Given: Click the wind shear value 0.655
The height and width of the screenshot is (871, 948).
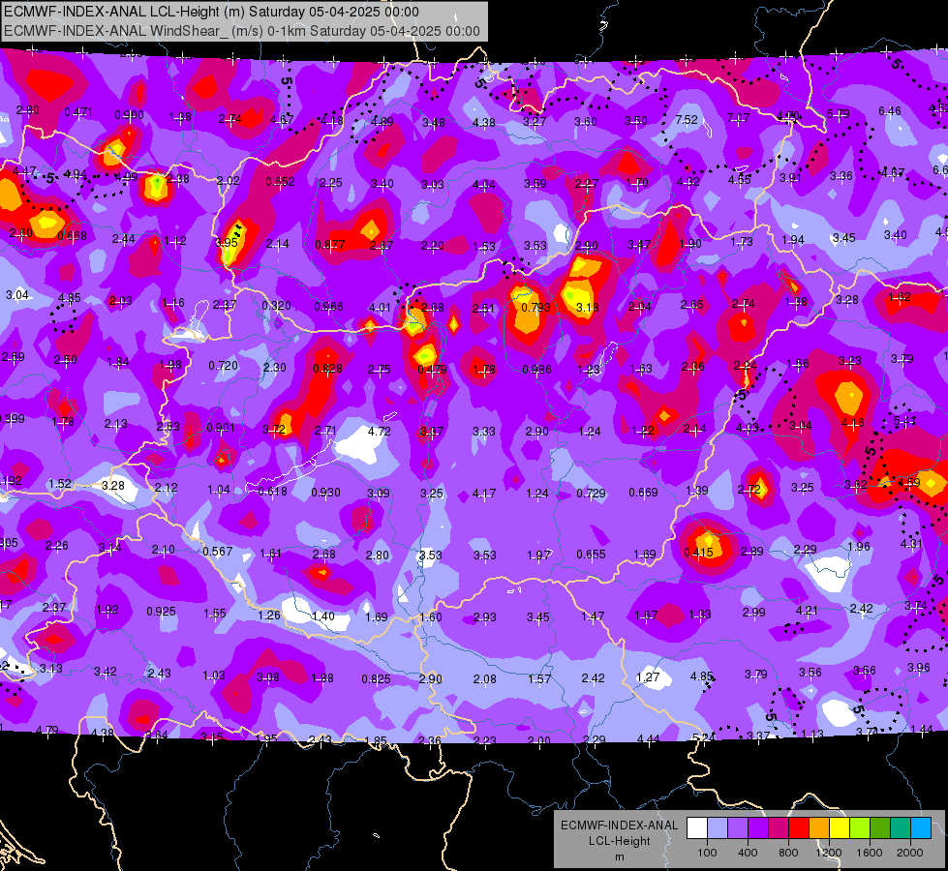Looking at the screenshot, I should point(591,555).
